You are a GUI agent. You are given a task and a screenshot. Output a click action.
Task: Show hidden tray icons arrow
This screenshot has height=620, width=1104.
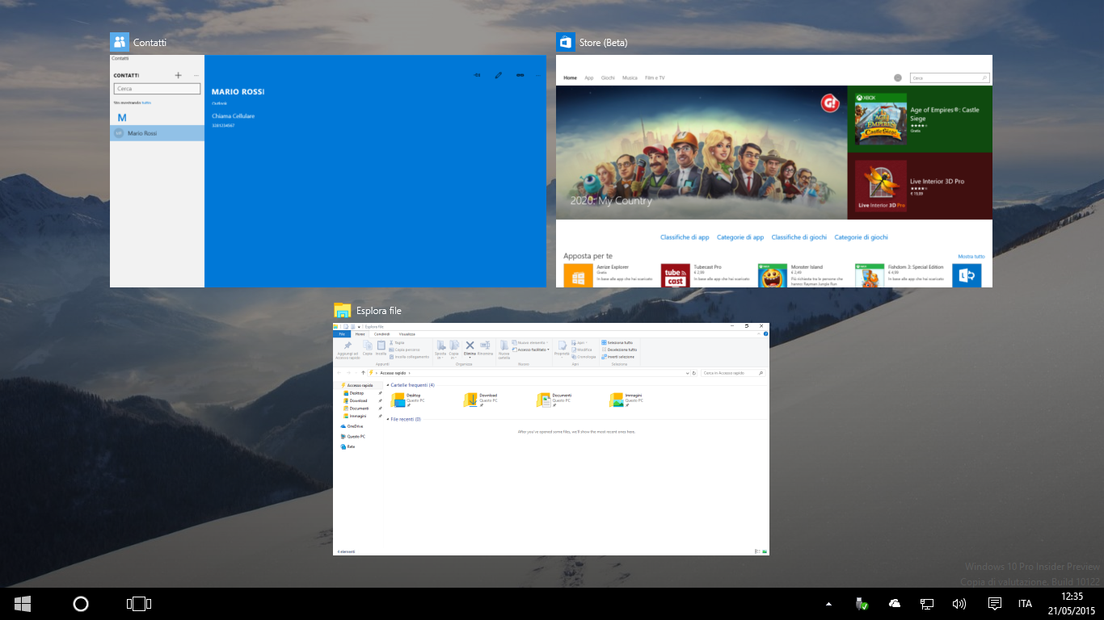828,604
